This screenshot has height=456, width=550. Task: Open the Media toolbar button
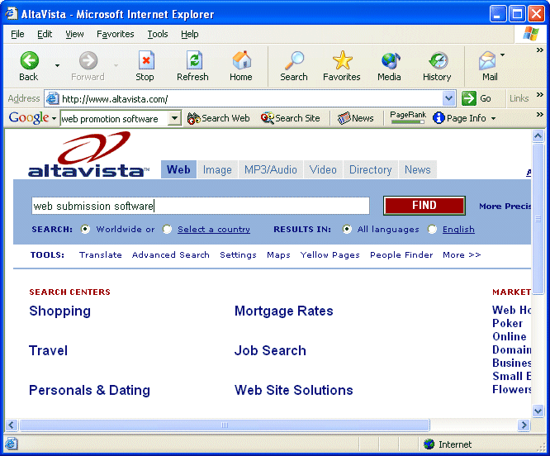pos(389,67)
